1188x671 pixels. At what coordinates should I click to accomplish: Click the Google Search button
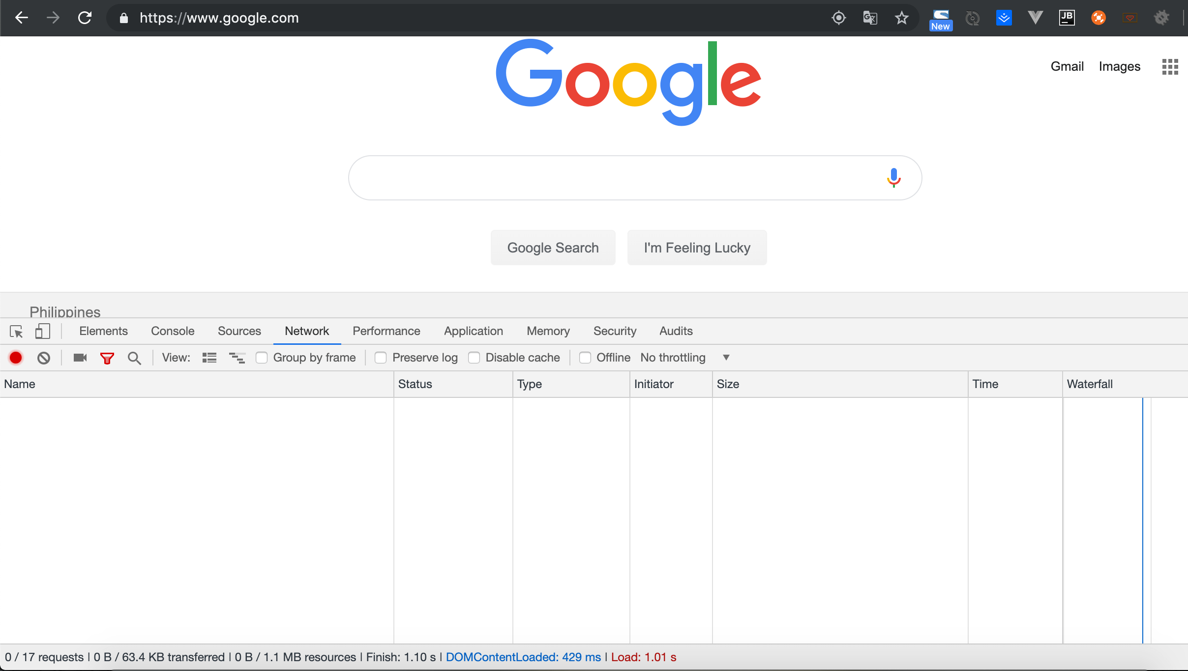coord(553,247)
